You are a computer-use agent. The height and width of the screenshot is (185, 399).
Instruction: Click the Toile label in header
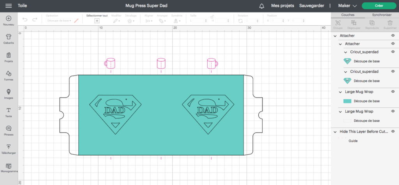coord(22,5)
